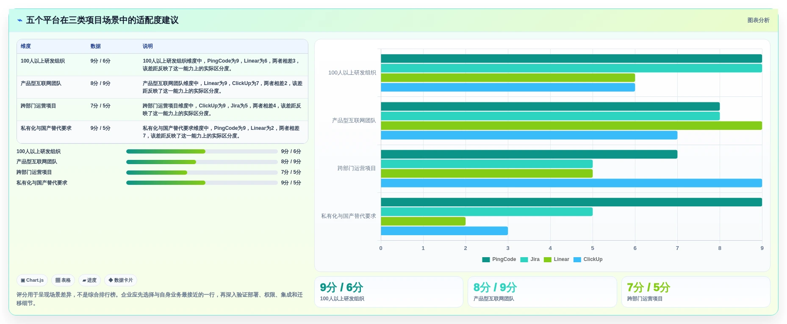Click the footer note starting 评分用于呈现场景差异
Viewport: 787px width, 324px height.
point(160,299)
